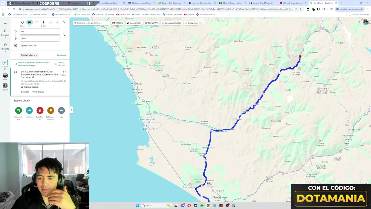
Task: Filter map by Campings chip
Action: click(191, 23)
